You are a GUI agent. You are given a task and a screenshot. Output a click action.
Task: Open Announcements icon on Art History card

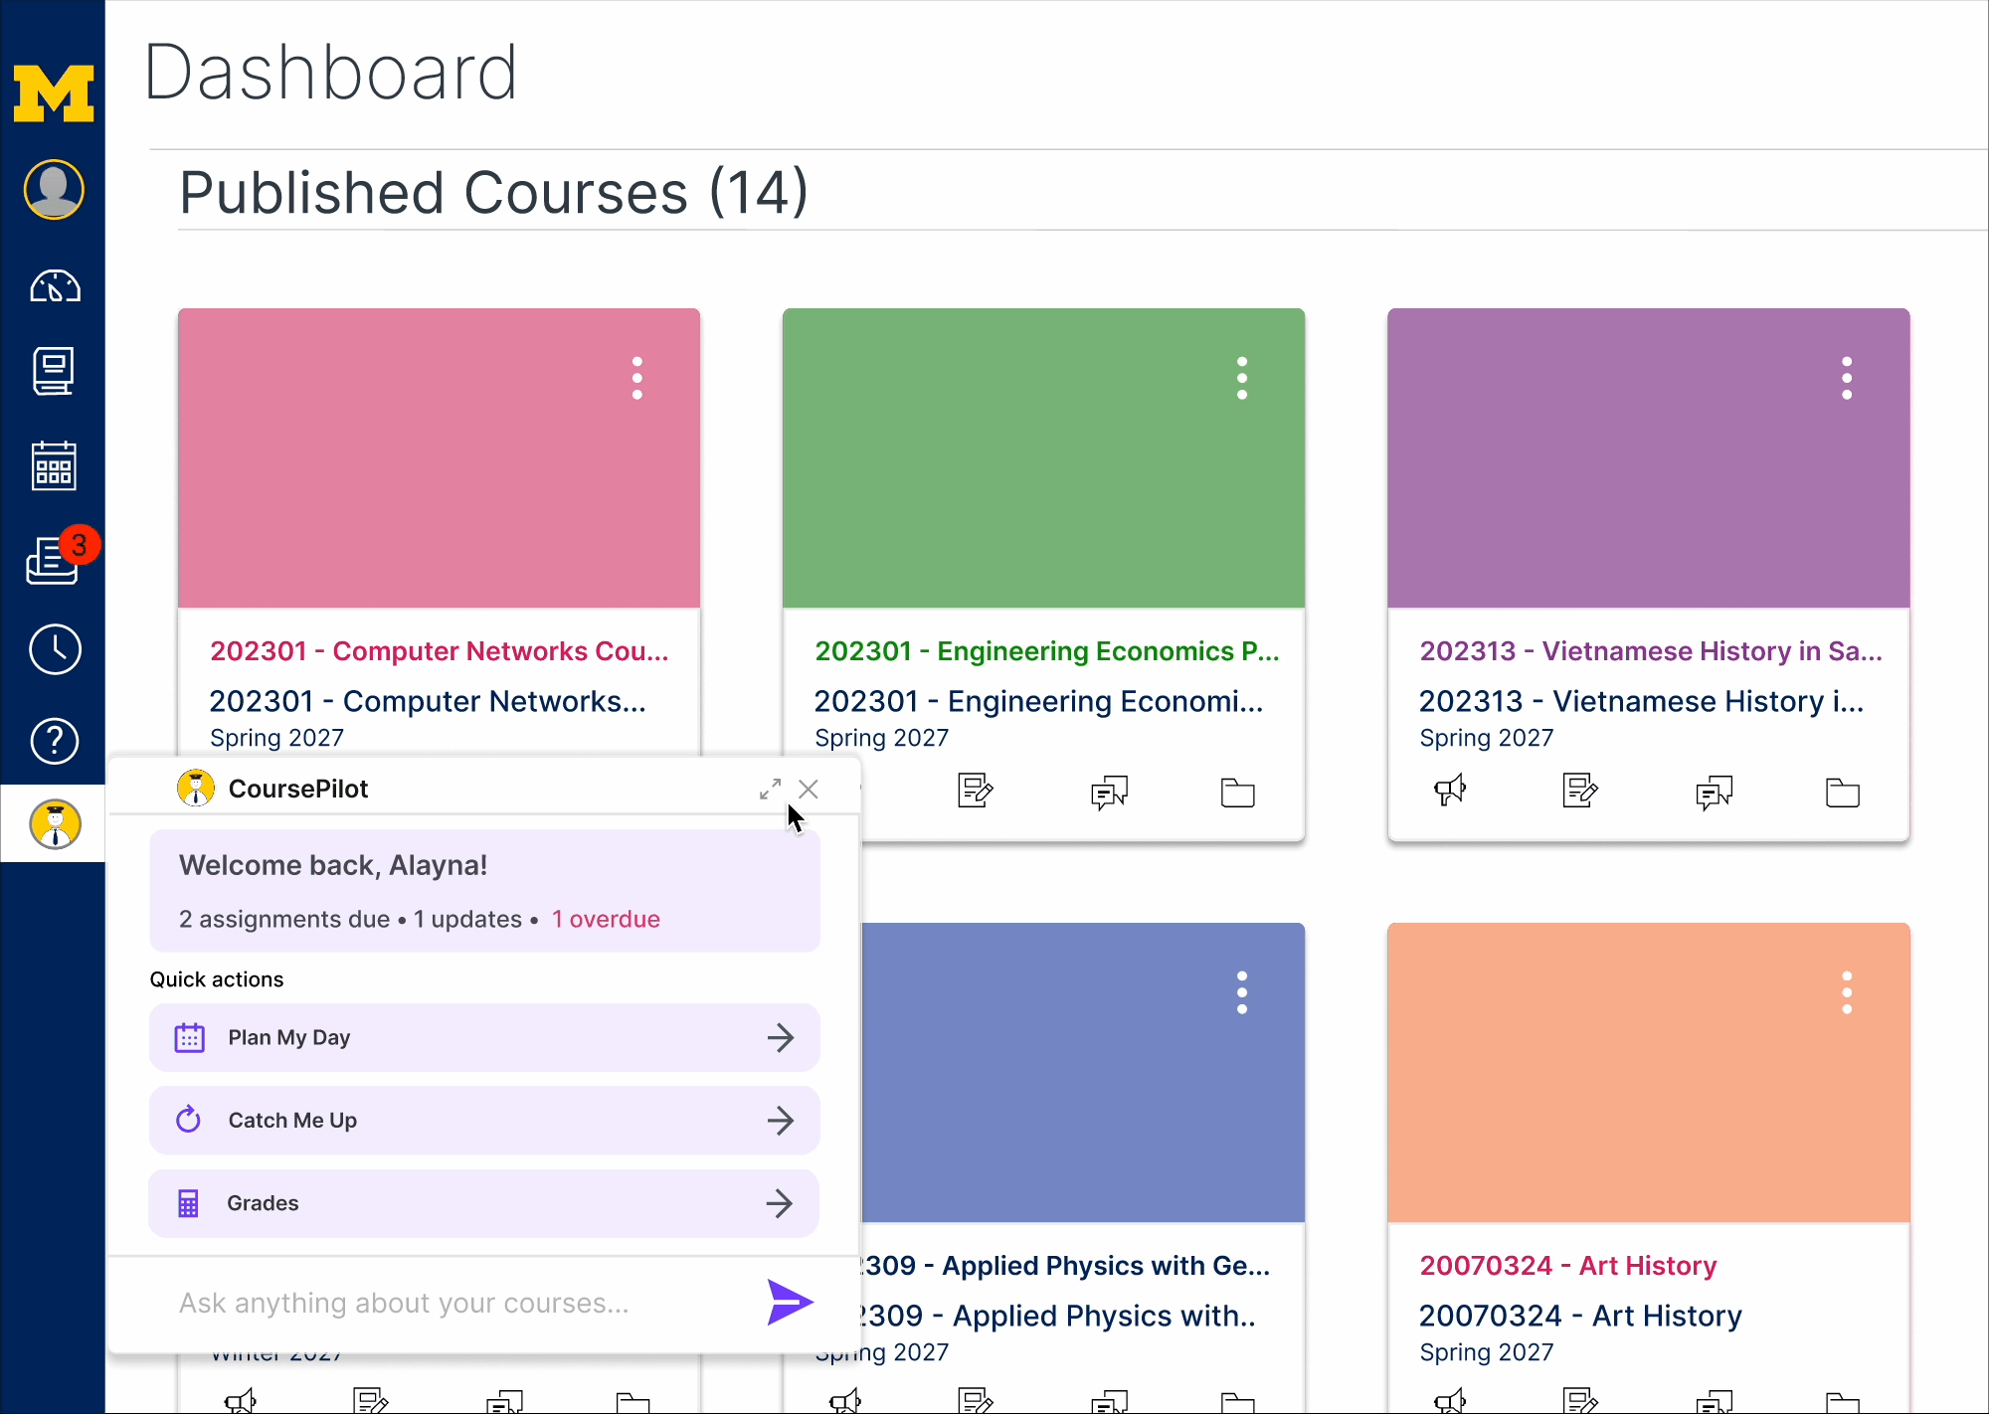tap(1451, 1401)
